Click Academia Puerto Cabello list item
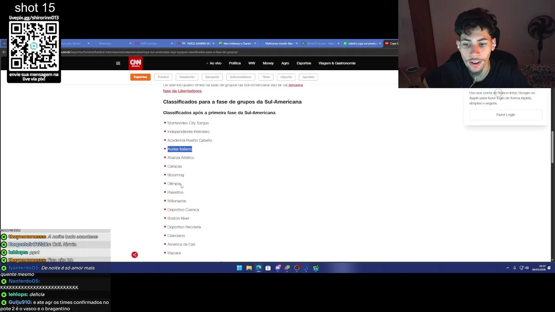 [189, 140]
